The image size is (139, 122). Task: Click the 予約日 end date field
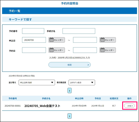pyautogui.click(x=85, y=50)
